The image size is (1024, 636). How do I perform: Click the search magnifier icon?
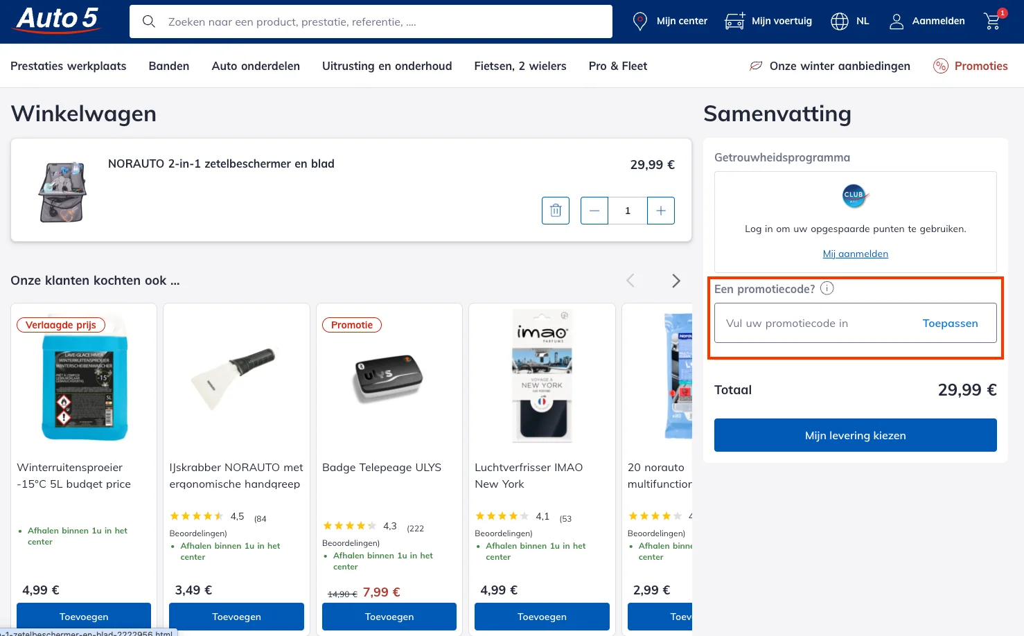(x=149, y=21)
